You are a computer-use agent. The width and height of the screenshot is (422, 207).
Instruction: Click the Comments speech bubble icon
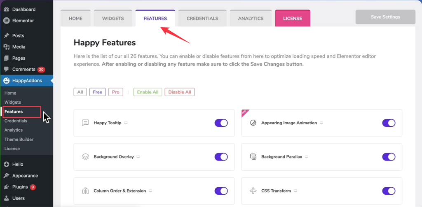7,70
